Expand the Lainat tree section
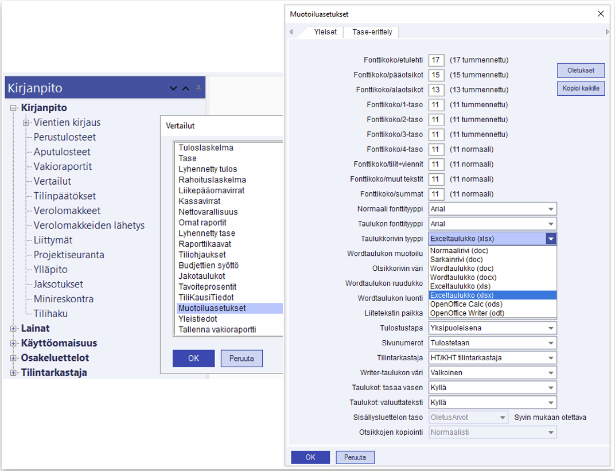This screenshot has height=471, width=615. pos(13,328)
